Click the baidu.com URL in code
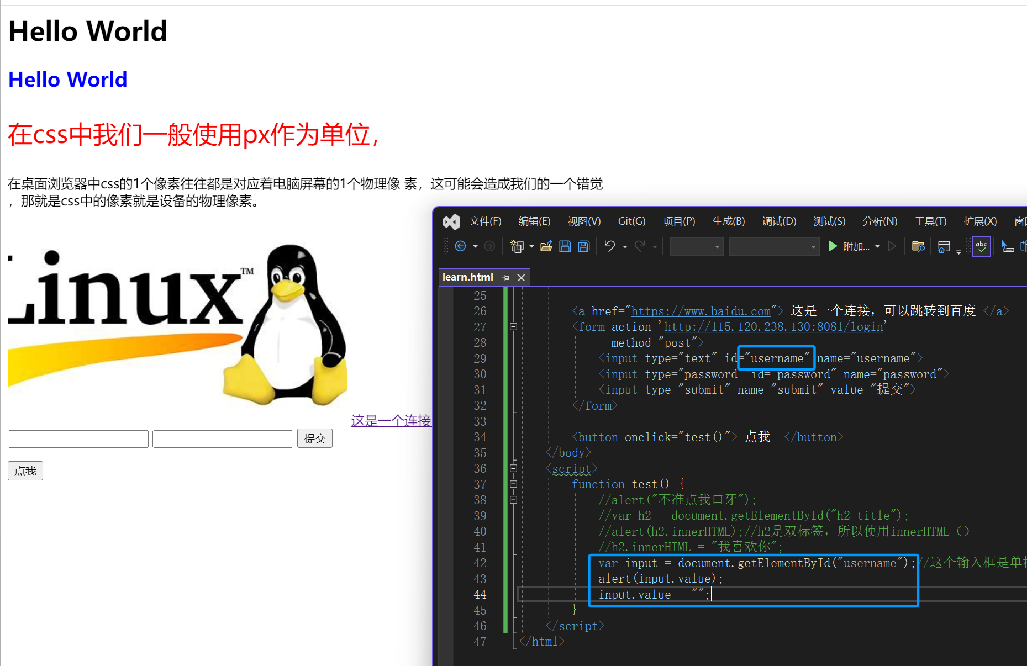The height and width of the screenshot is (666, 1027). [x=701, y=311]
